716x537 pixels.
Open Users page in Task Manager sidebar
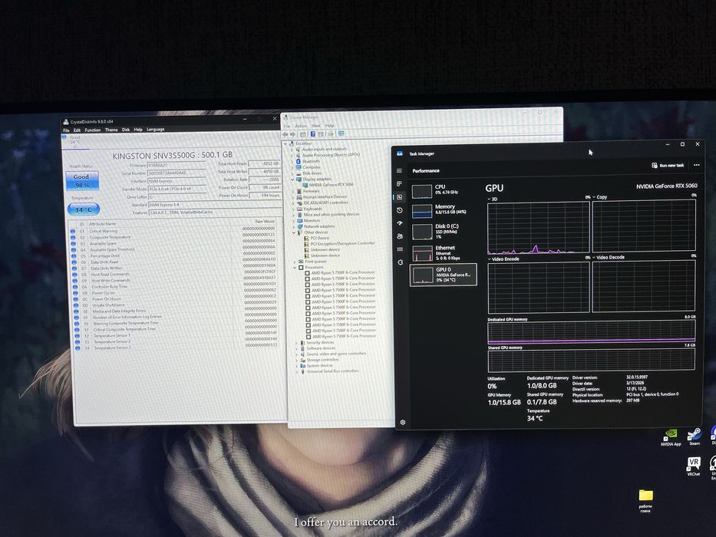click(x=400, y=236)
